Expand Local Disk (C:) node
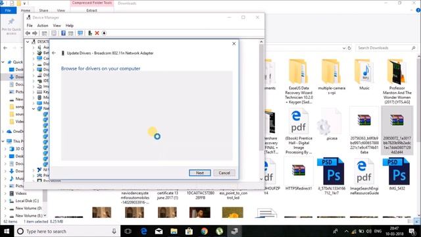This screenshot has width=421, height=237. click(5, 201)
